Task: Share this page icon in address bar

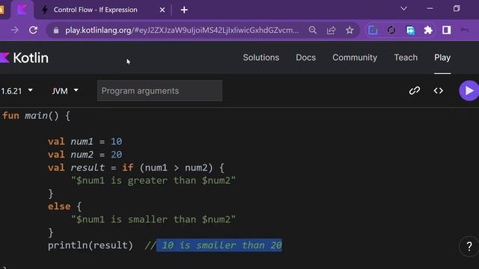Action: pyautogui.click(x=331, y=30)
